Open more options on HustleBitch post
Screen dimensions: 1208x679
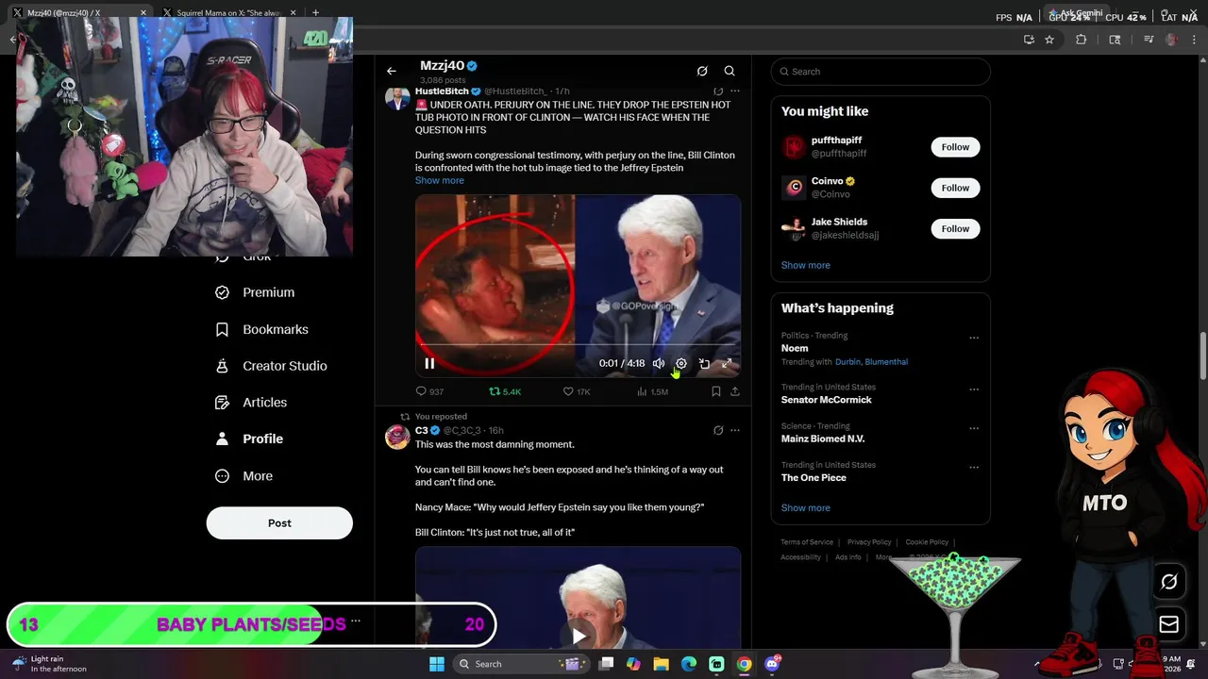click(735, 91)
